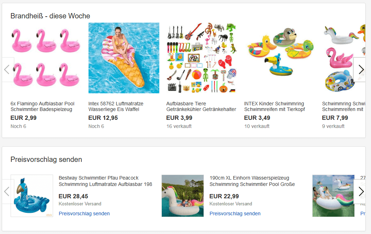The image size is (371, 234).
Task: Send a Preisvorschlag for the Bestway peacock
Action: click(x=84, y=213)
